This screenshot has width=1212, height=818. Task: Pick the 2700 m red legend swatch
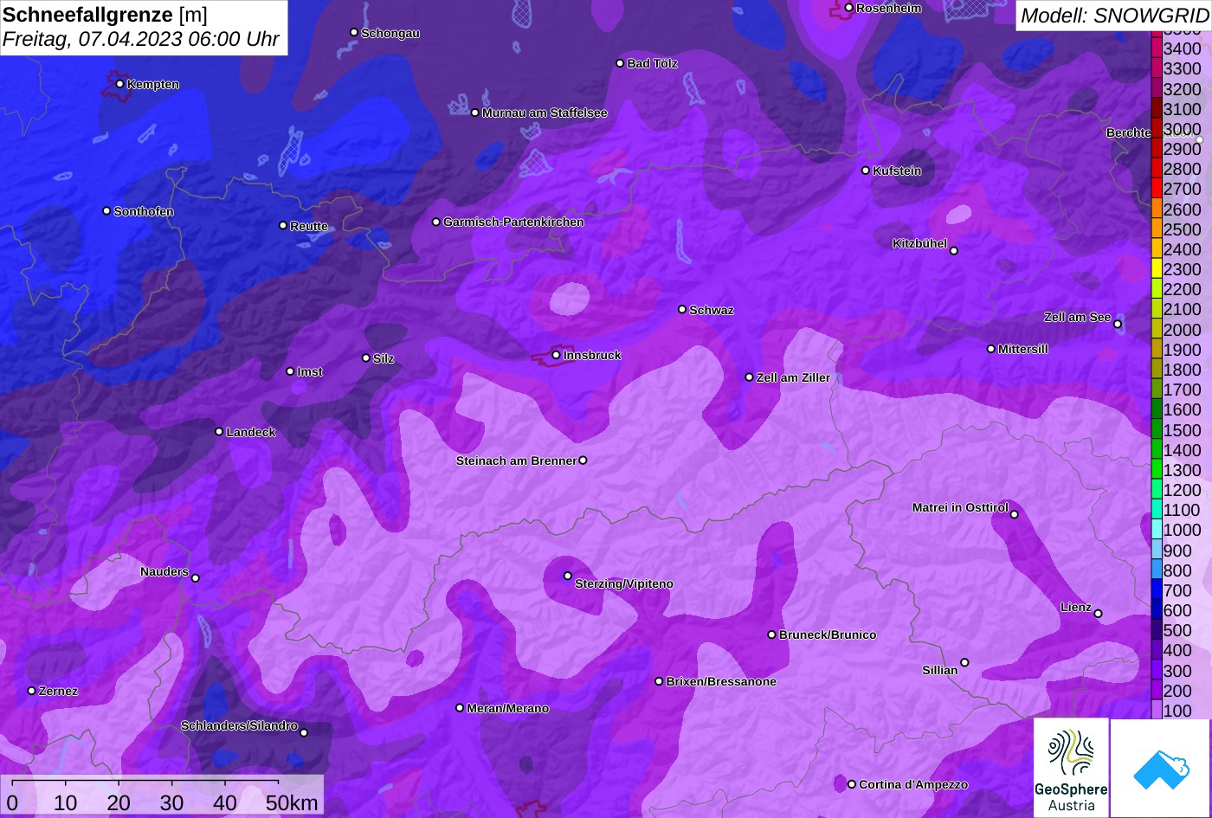[x=1156, y=189]
